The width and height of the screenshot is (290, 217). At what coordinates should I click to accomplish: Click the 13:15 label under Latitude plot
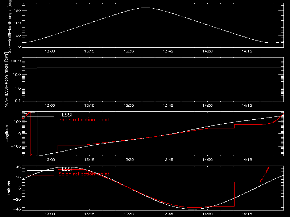tap(89, 214)
